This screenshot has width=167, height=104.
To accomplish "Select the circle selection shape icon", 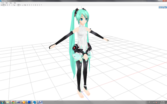I will tap(21, 5).
